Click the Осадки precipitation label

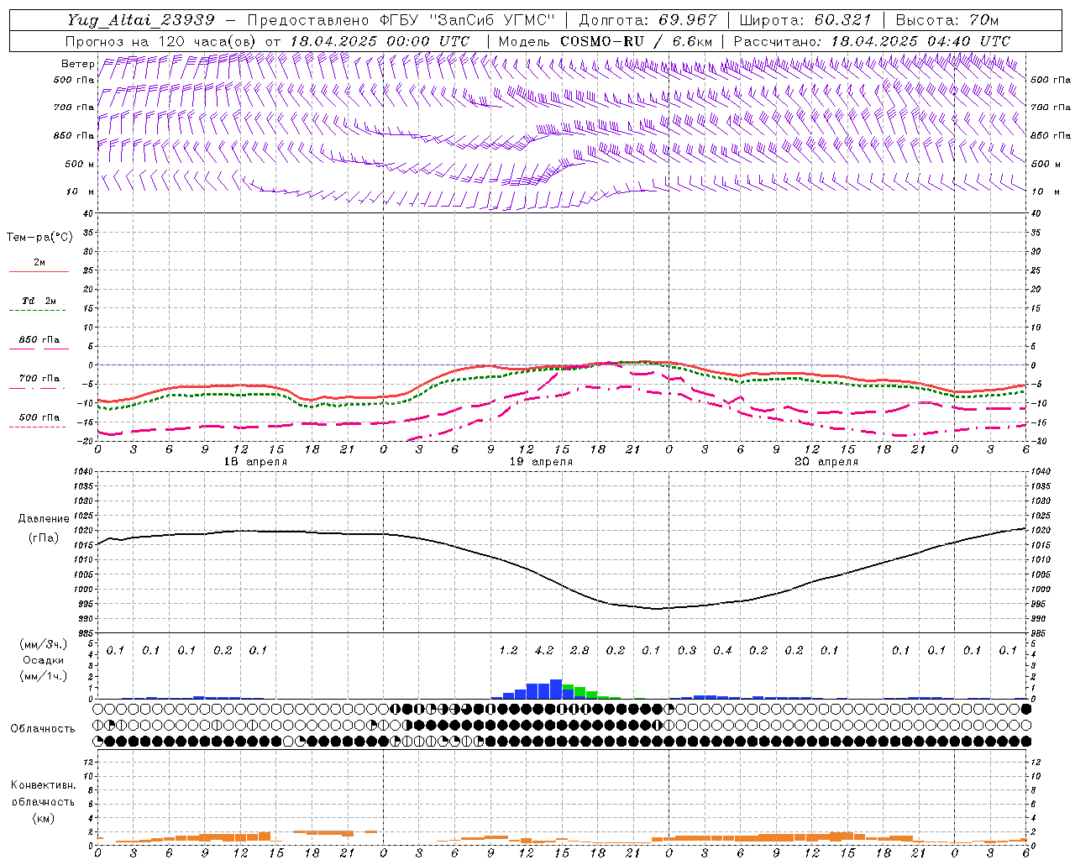point(44,660)
